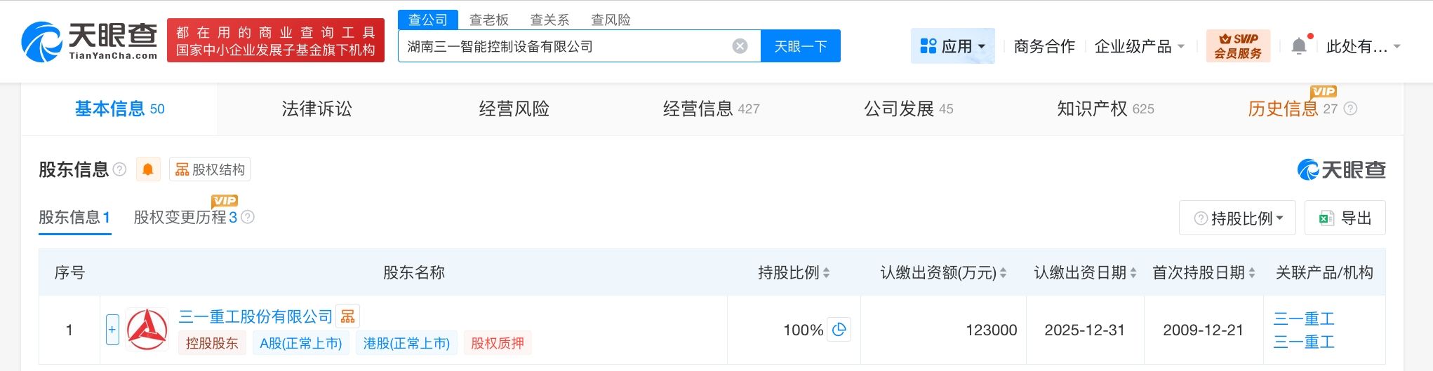Click the help icon beside 历史信息 tab
Image resolution: width=1433 pixels, height=371 pixels.
click(x=1350, y=108)
